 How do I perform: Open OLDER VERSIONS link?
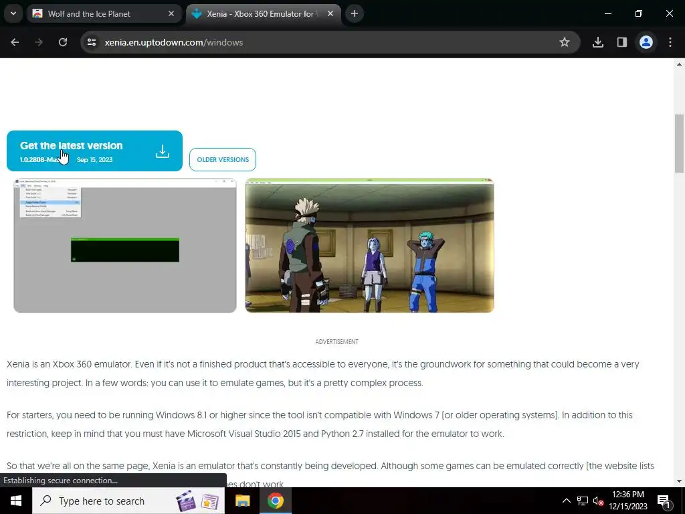point(223,159)
